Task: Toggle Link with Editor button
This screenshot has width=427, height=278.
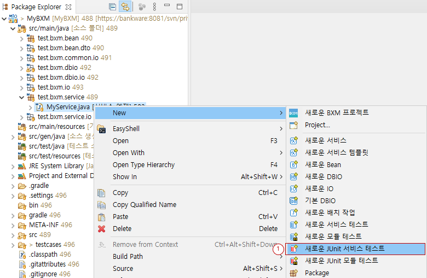Action: coord(125,7)
